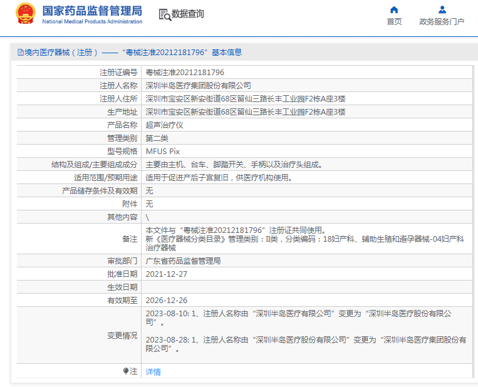Click the 无 value beside 产品储存条件及有效期
Screen dimensions: 478x387
pos(149,191)
